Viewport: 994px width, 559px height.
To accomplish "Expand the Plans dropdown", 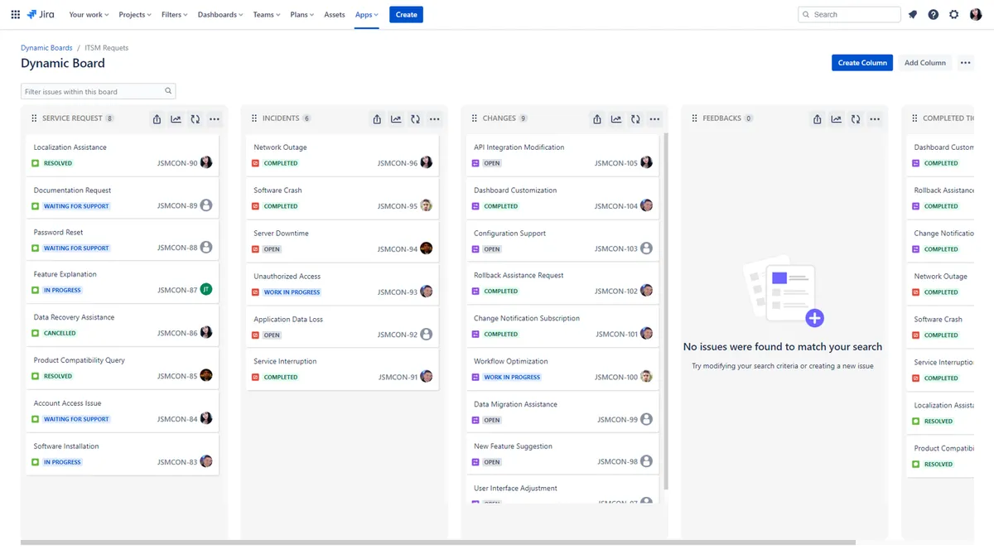I will [302, 14].
